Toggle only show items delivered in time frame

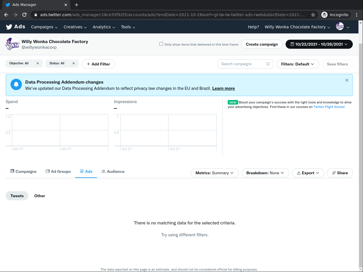click(161, 44)
